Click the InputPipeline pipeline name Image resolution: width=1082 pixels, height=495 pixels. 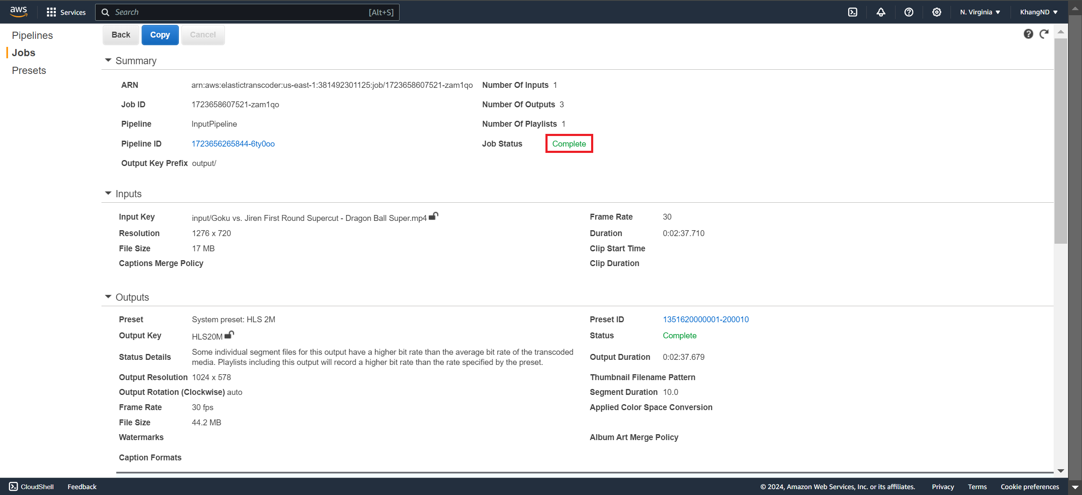(214, 124)
